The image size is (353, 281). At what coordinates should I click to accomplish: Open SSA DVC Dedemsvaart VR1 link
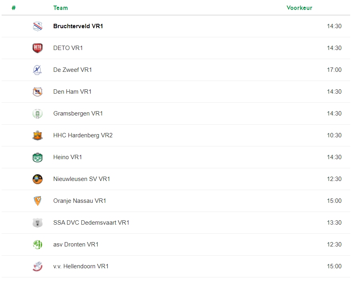tap(91, 223)
